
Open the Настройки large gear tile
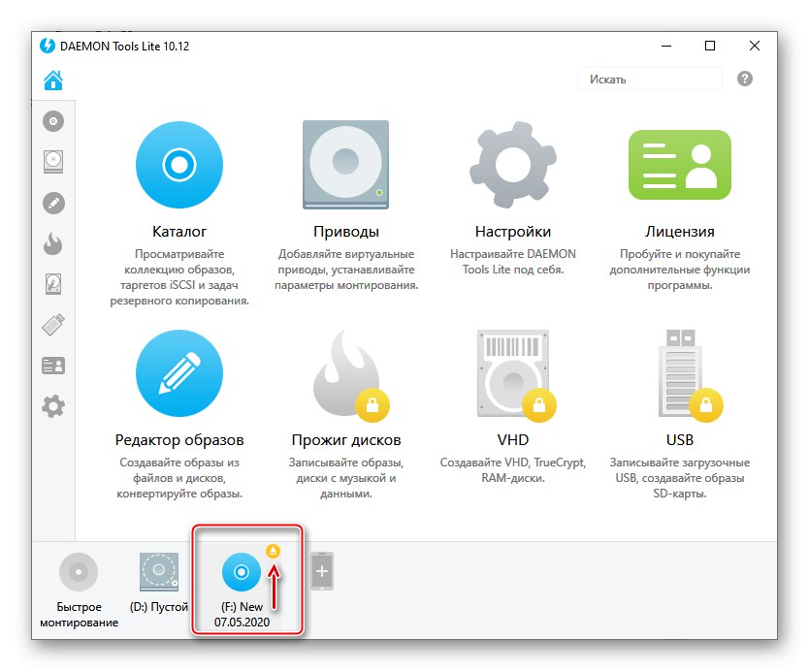point(512,165)
